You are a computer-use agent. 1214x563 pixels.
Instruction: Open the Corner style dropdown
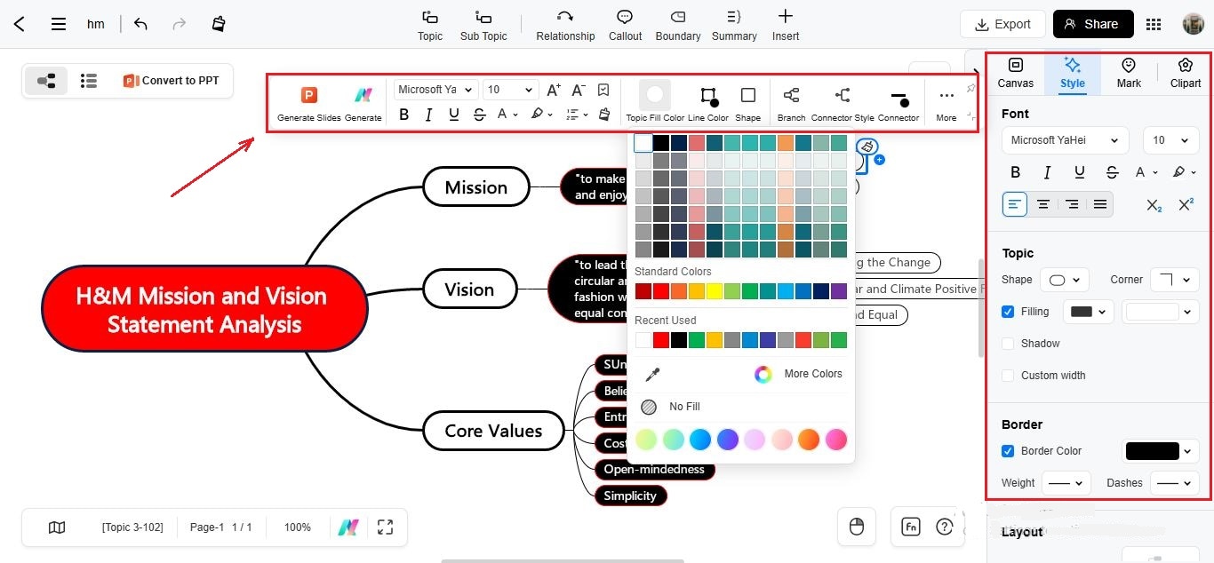pos(1174,280)
